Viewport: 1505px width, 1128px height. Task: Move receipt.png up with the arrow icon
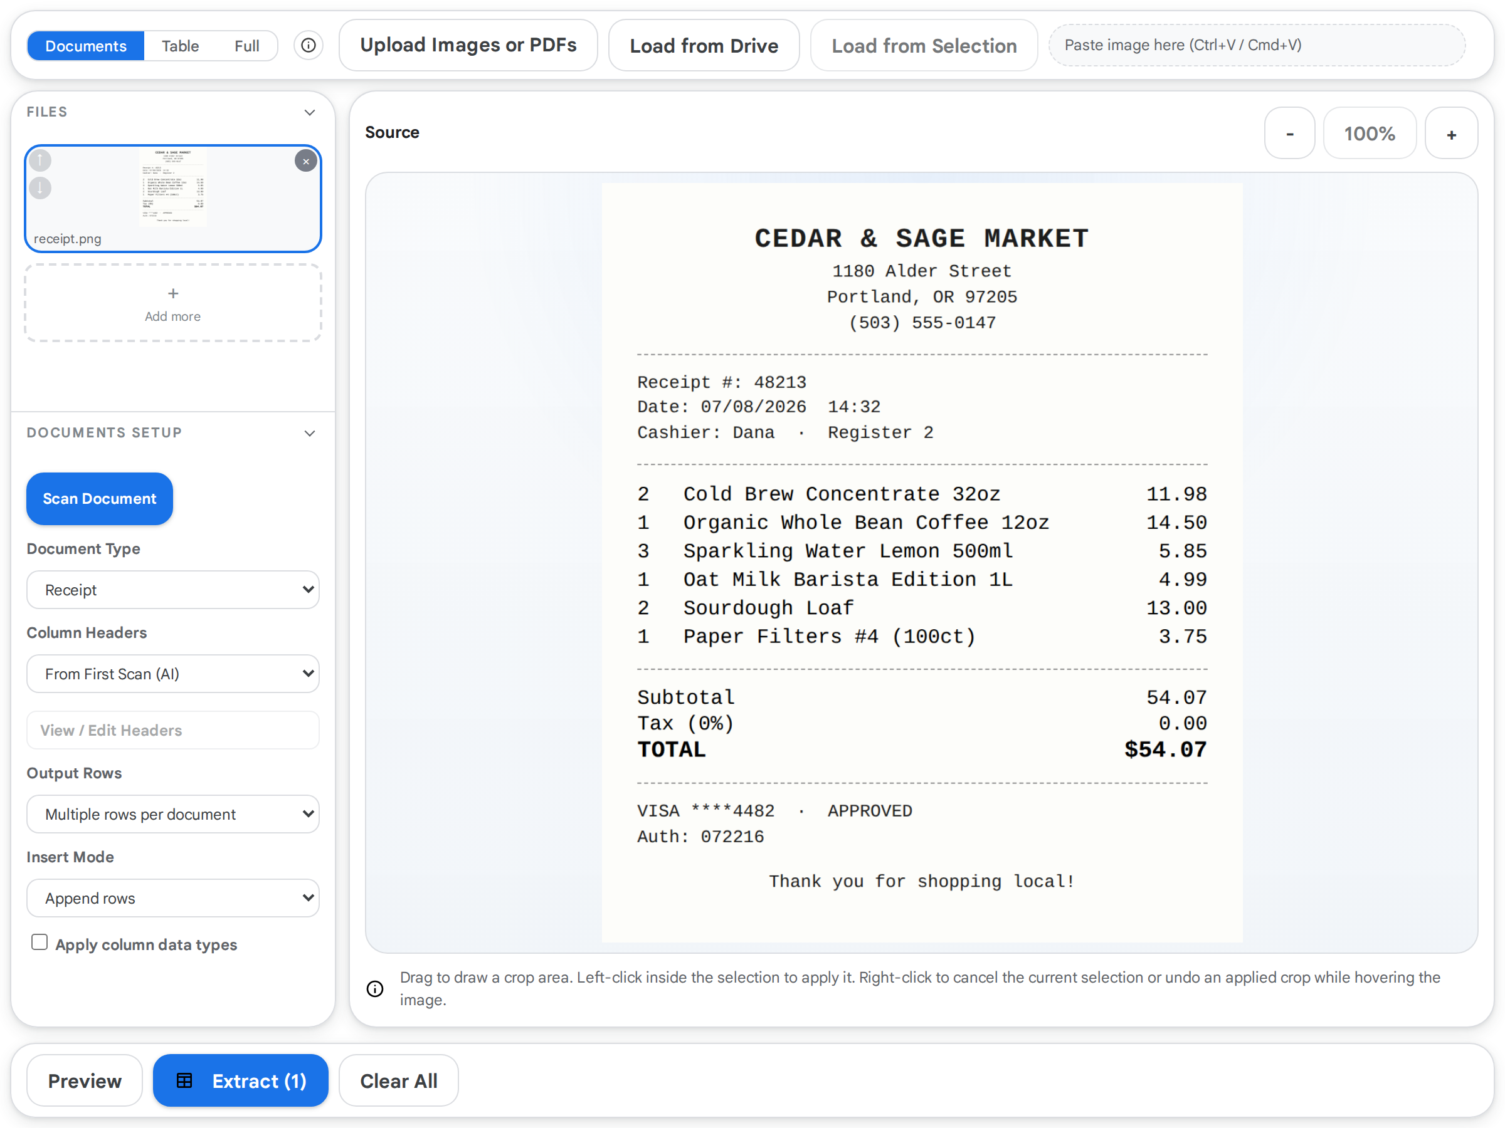[x=40, y=160]
